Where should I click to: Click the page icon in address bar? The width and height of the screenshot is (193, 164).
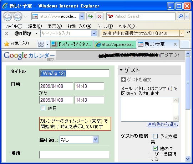pyautogui.click(x=35, y=16)
